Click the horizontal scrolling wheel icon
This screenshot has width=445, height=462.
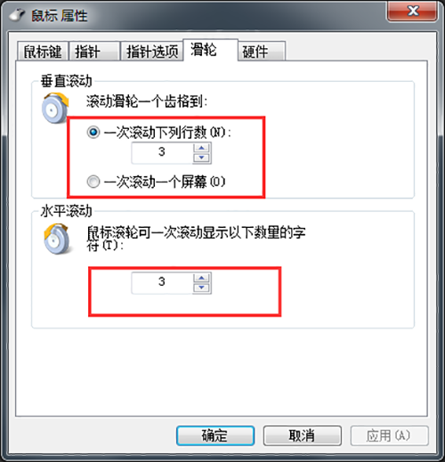57,239
